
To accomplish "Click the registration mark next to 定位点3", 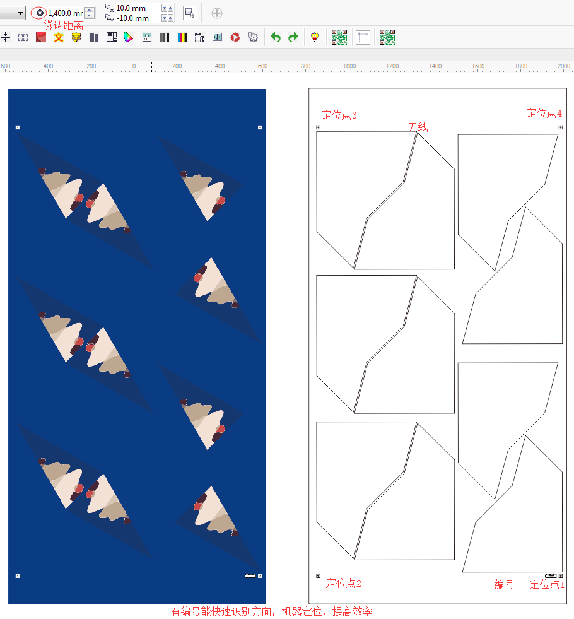I will [318, 128].
